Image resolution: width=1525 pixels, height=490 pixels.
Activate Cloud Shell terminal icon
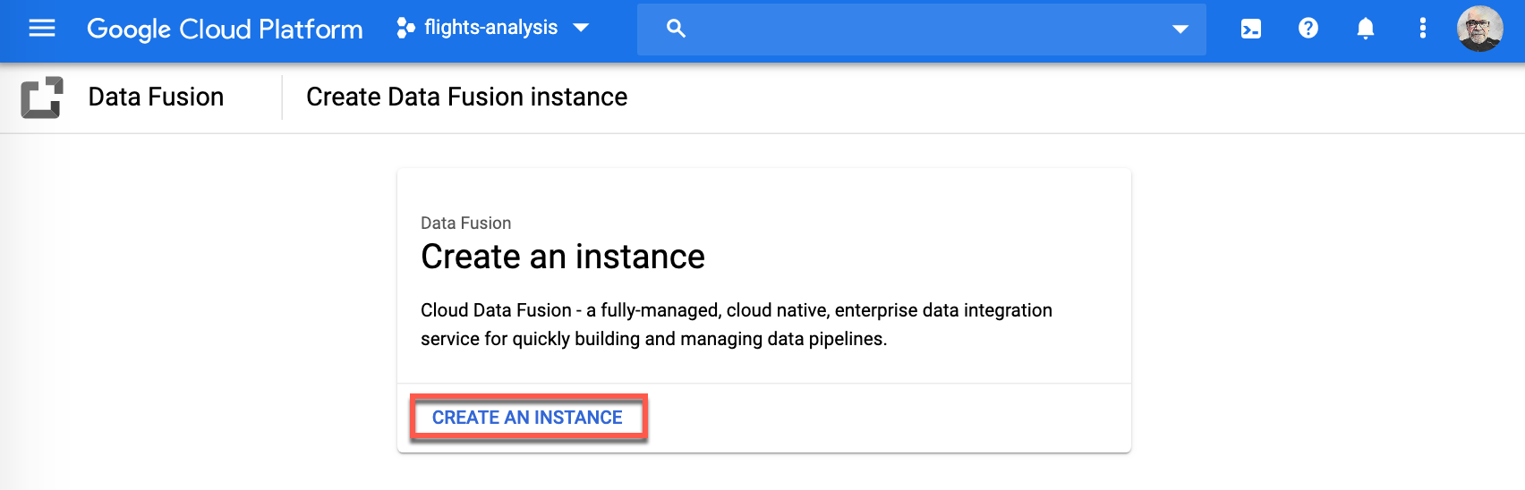(1251, 29)
